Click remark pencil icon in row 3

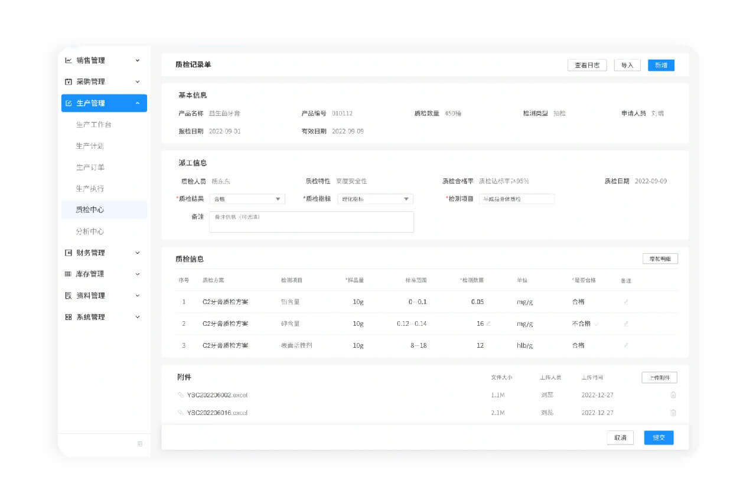click(626, 345)
